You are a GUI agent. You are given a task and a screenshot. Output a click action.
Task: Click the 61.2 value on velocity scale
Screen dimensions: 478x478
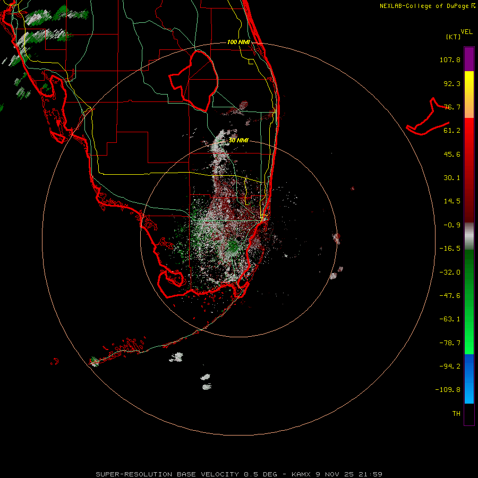point(452,131)
